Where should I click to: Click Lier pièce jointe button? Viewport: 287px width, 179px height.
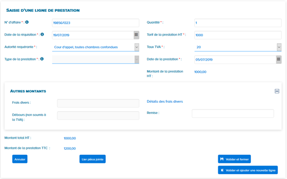(93, 159)
